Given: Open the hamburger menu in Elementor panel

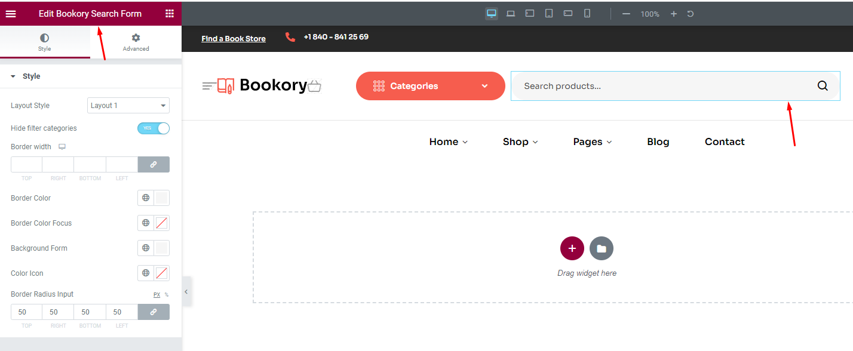Looking at the screenshot, I should (11, 14).
